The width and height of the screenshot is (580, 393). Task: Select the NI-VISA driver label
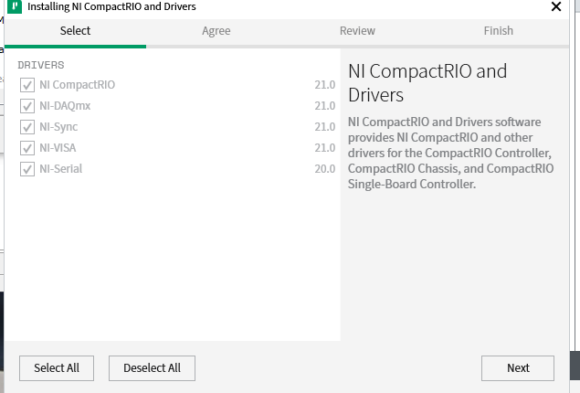click(x=58, y=148)
